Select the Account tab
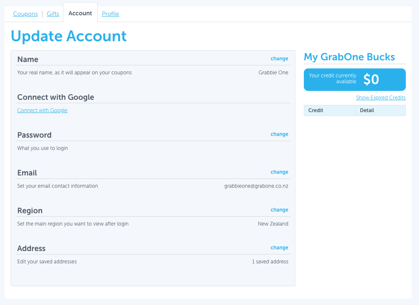This screenshot has width=419, height=305. 80,13
